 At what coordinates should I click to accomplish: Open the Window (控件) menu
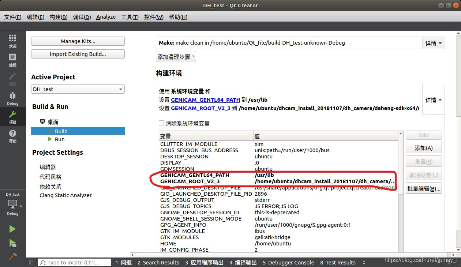154,17
